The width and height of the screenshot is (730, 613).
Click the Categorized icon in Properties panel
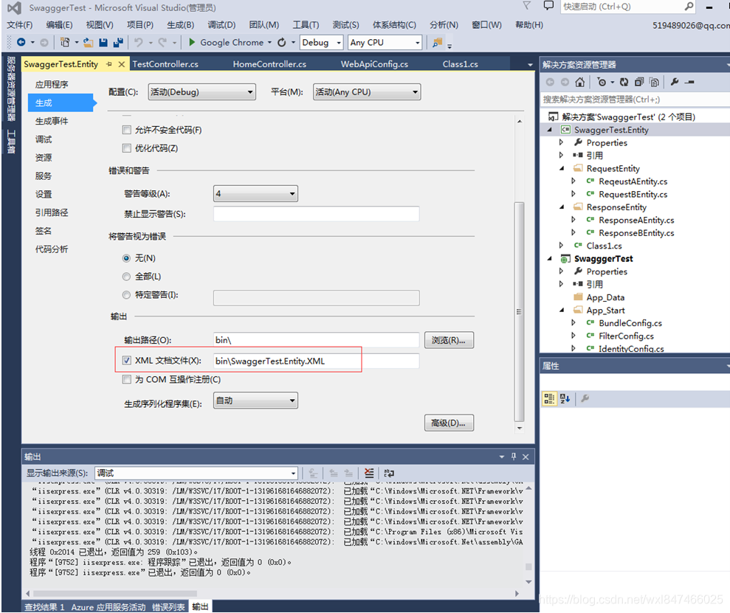549,398
